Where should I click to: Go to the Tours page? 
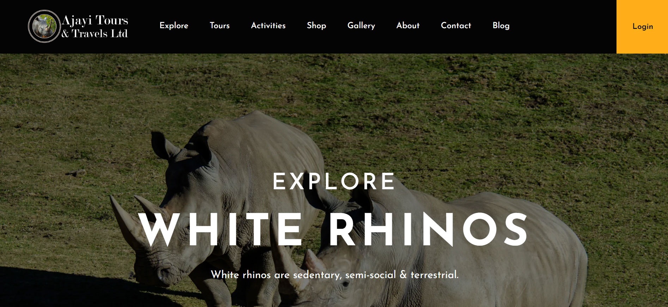point(220,26)
